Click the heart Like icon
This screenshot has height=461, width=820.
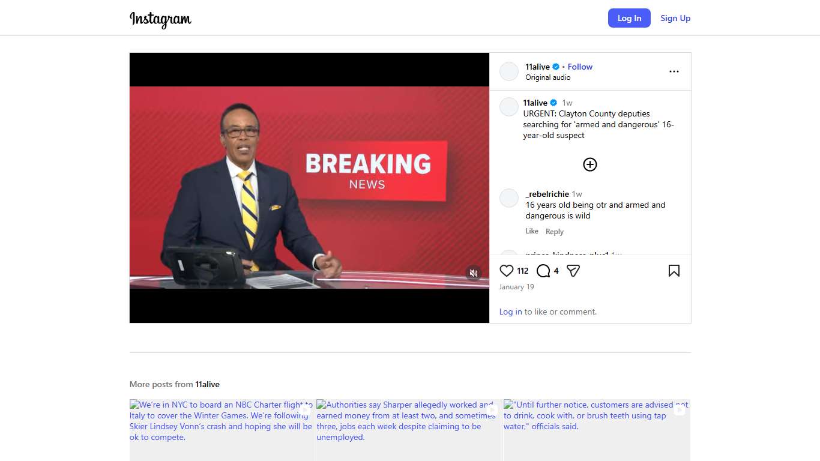(507, 271)
